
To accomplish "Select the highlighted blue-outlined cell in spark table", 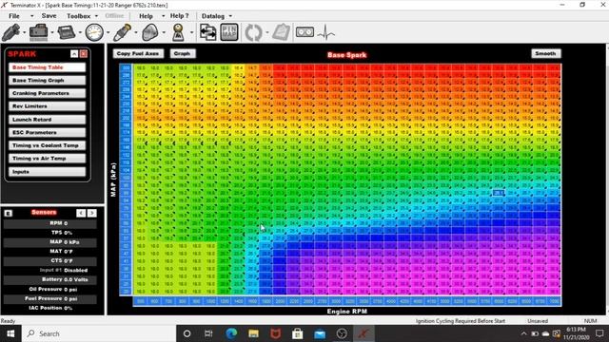I will point(499,193).
